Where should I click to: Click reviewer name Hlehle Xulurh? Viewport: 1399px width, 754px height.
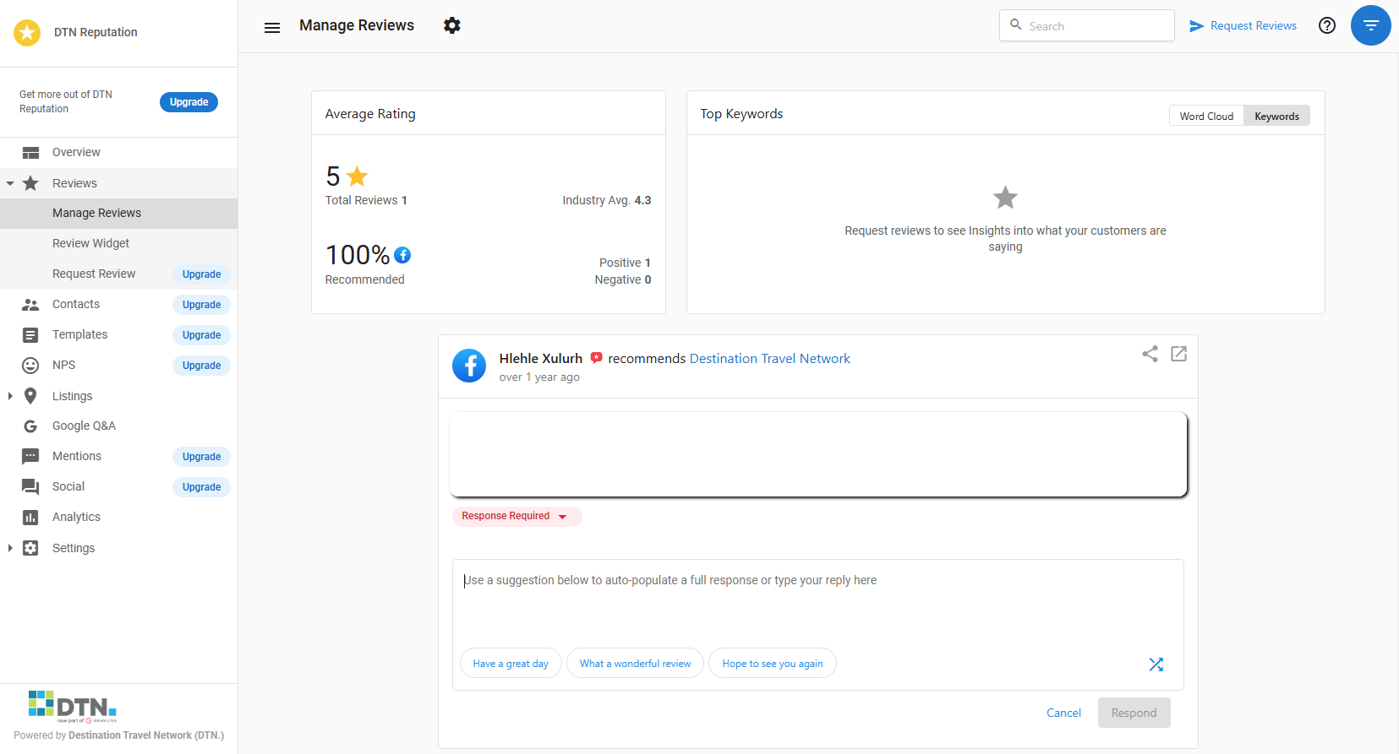point(541,359)
